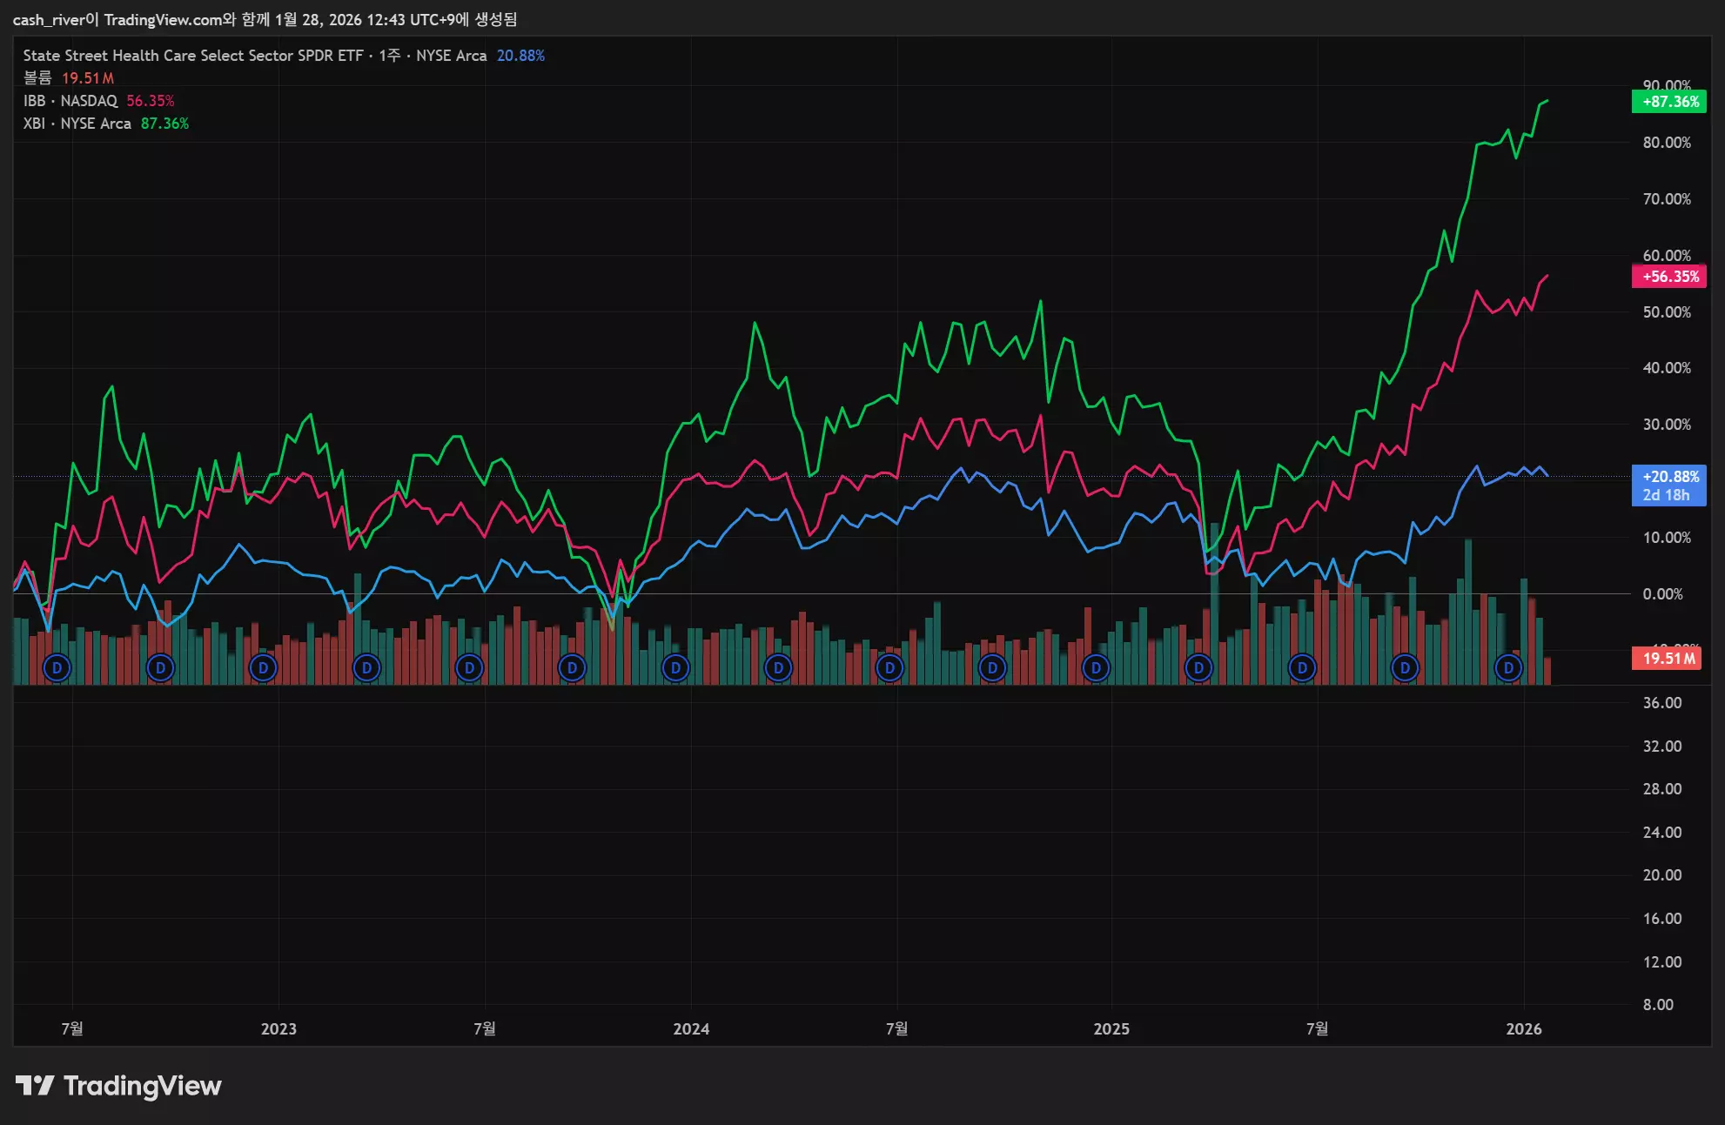Click the TradingView logo at the bottom

(x=118, y=1086)
